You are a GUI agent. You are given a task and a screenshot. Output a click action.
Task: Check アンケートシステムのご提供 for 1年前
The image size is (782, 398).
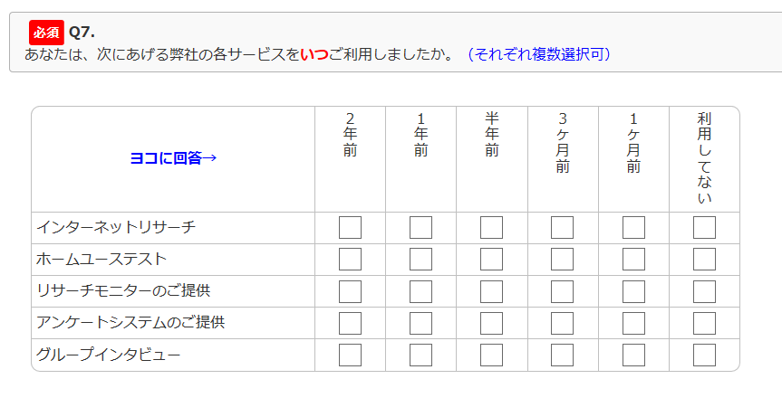point(420,323)
